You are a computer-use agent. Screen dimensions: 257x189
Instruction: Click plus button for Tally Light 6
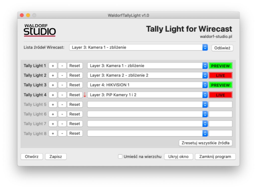coord(53,114)
